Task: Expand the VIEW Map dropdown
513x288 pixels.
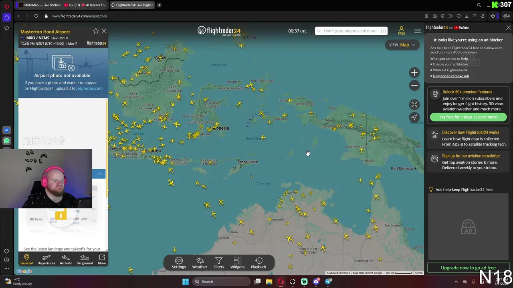Action: pyautogui.click(x=402, y=45)
